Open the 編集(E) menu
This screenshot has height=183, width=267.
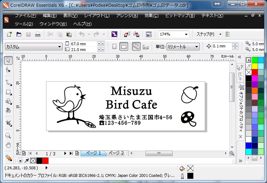(50, 16)
